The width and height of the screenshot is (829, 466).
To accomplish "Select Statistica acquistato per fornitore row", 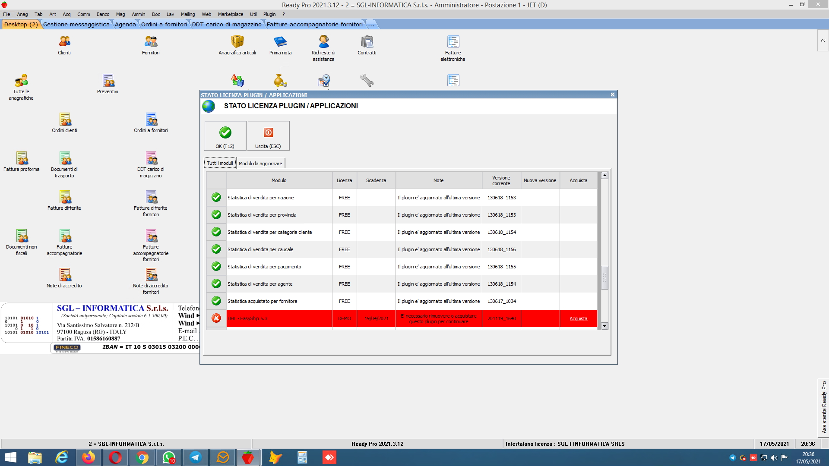I will point(402,301).
